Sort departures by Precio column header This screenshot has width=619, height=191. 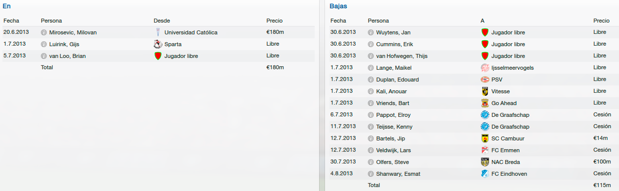(601, 21)
